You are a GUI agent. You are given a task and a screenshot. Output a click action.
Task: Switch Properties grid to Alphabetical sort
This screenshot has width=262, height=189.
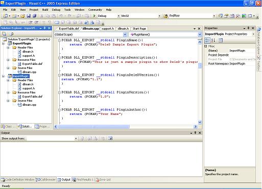[213, 40]
